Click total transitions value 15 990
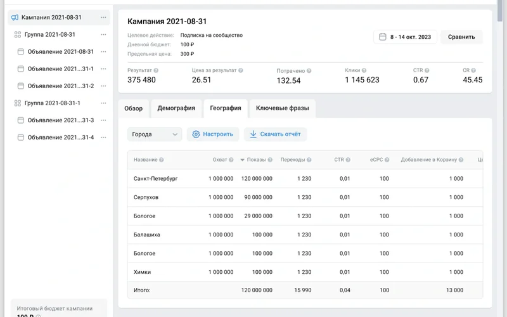 303,290
